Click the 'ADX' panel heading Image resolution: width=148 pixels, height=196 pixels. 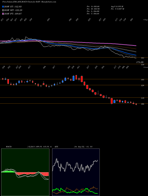point(56,147)
